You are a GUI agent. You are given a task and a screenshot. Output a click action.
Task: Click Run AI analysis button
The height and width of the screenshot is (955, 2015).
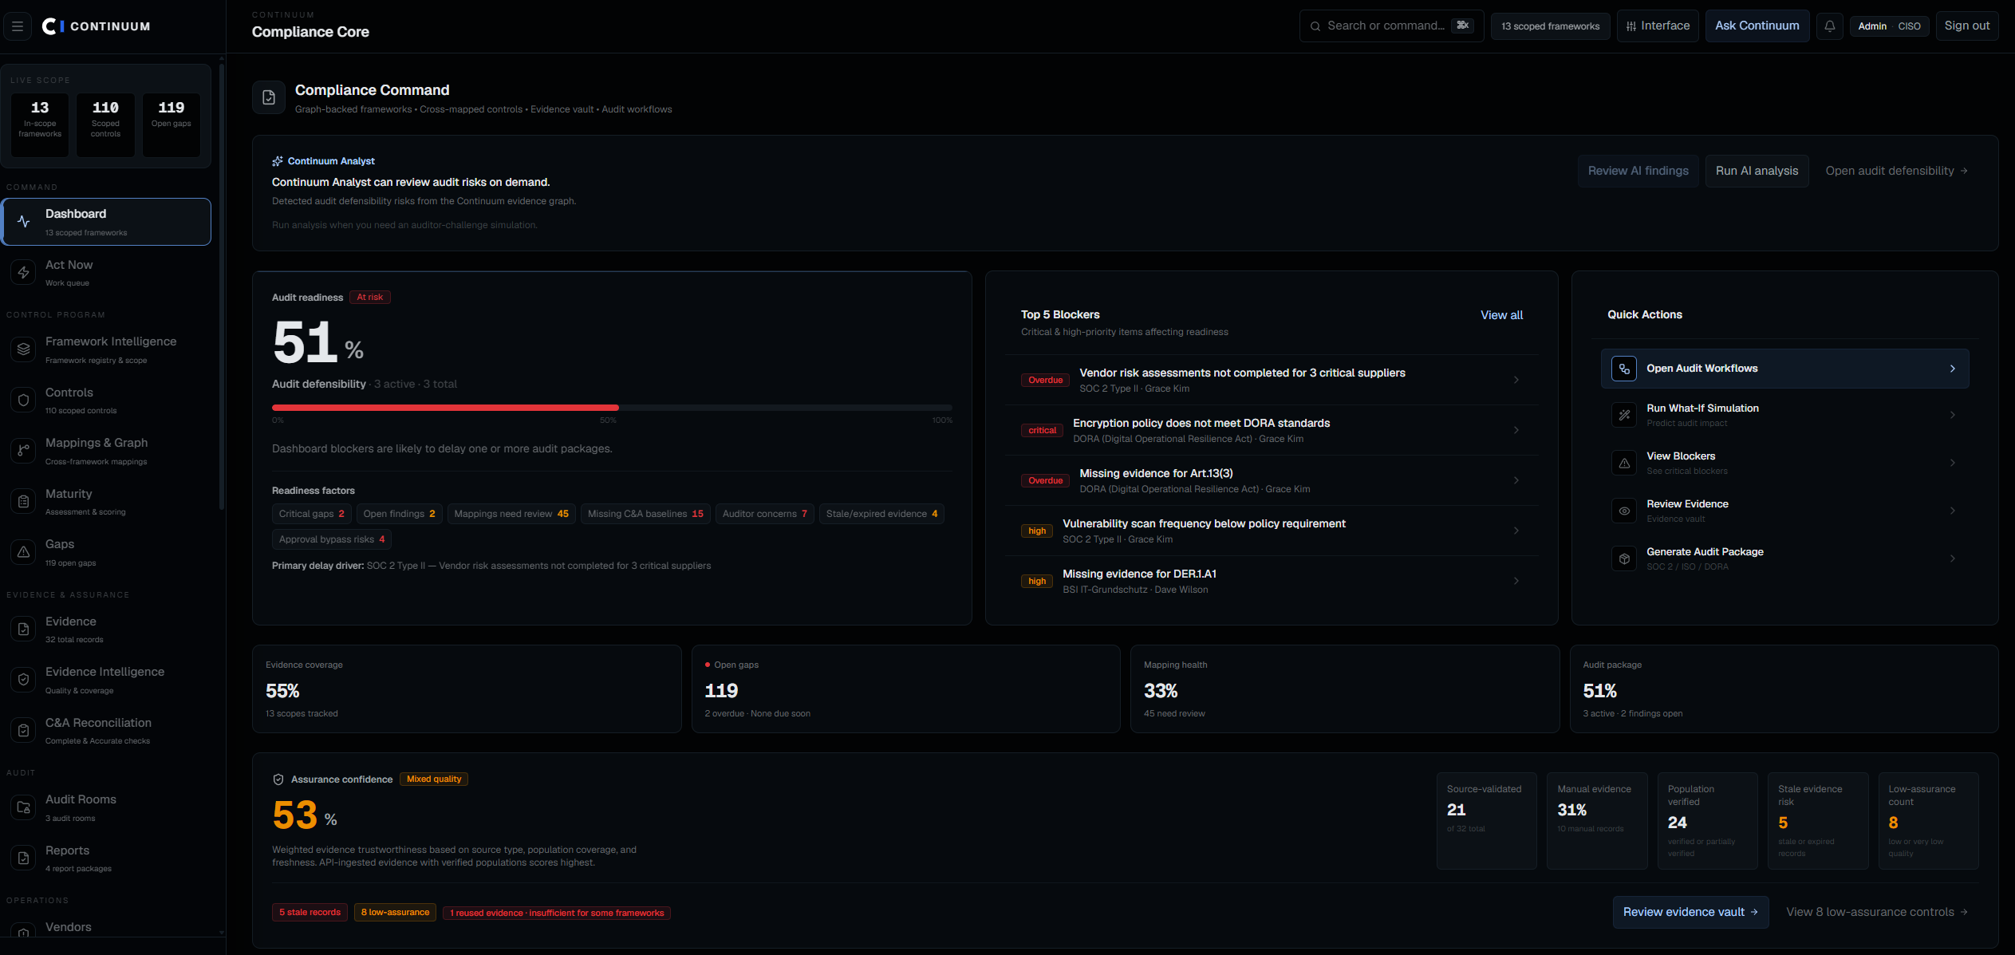[x=1757, y=171]
